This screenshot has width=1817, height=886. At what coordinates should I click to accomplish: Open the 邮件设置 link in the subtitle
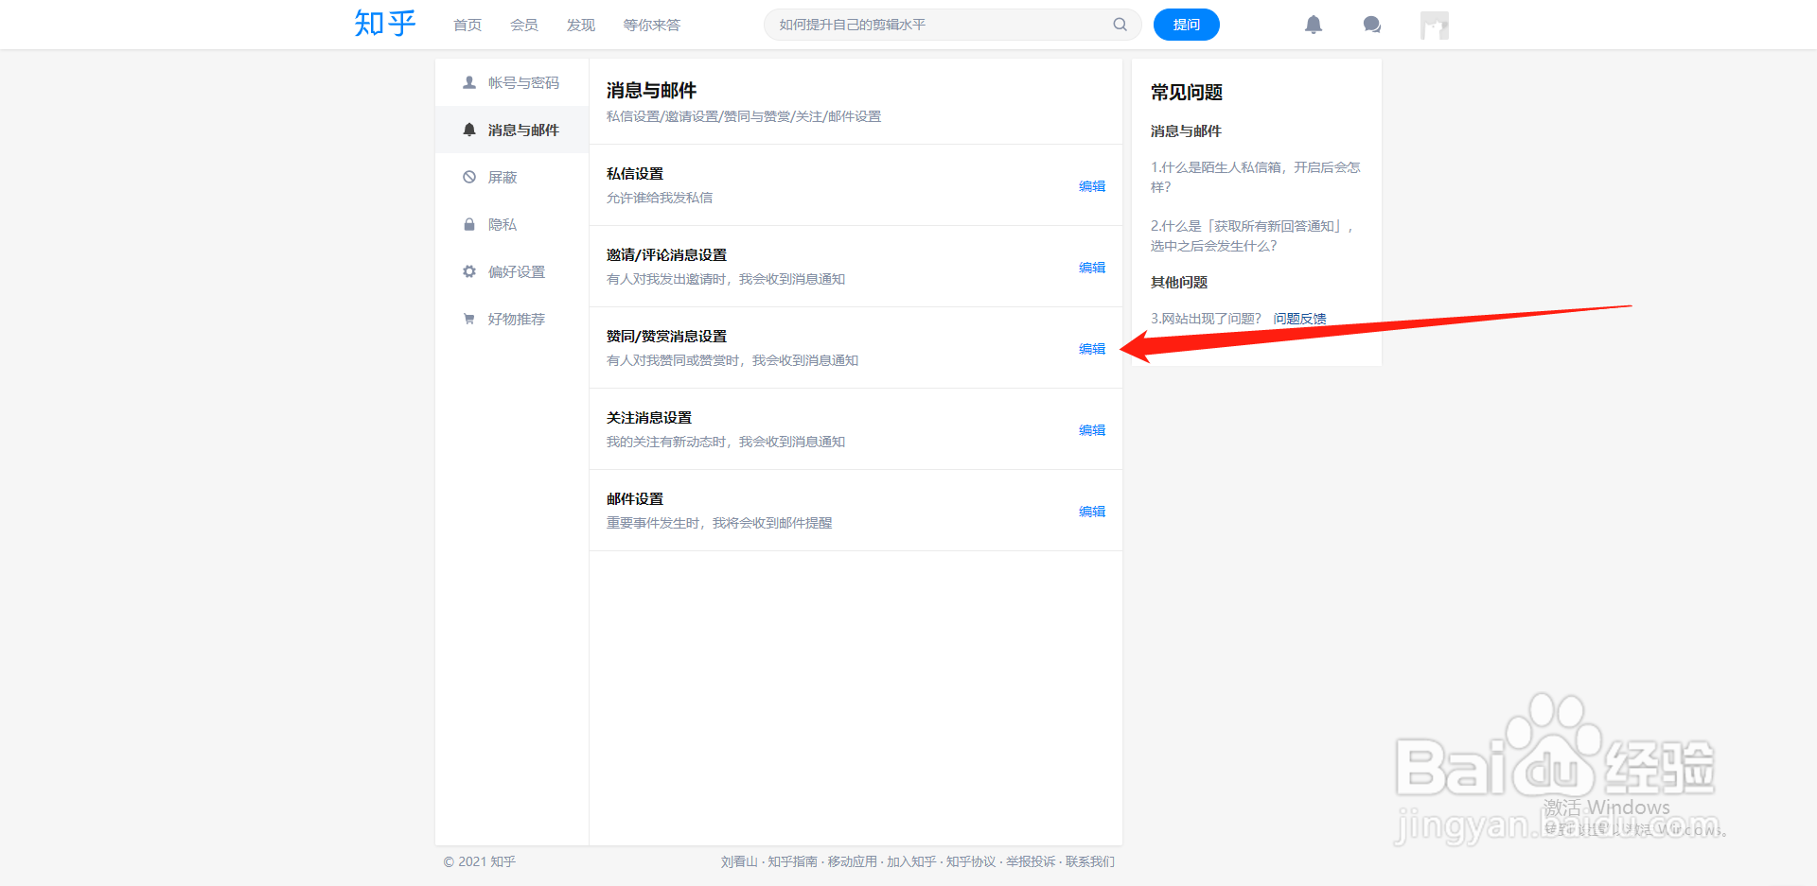click(x=854, y=116)
